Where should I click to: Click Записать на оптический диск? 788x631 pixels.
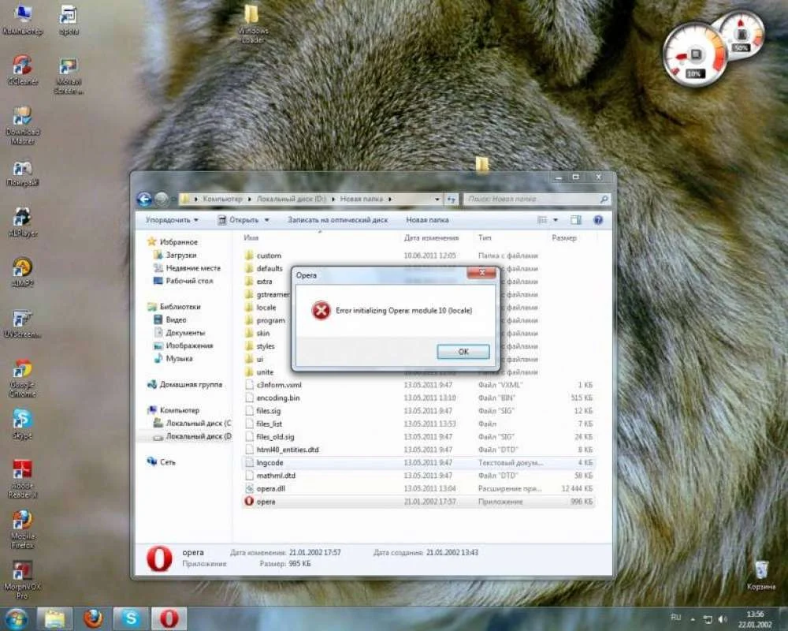click(x=337, y=220)
